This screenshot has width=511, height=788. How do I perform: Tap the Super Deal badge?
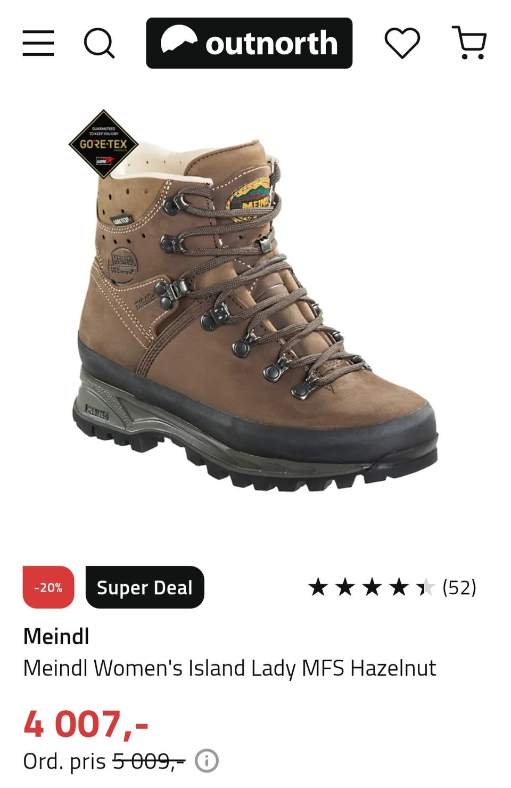click(x=145, y=587)
